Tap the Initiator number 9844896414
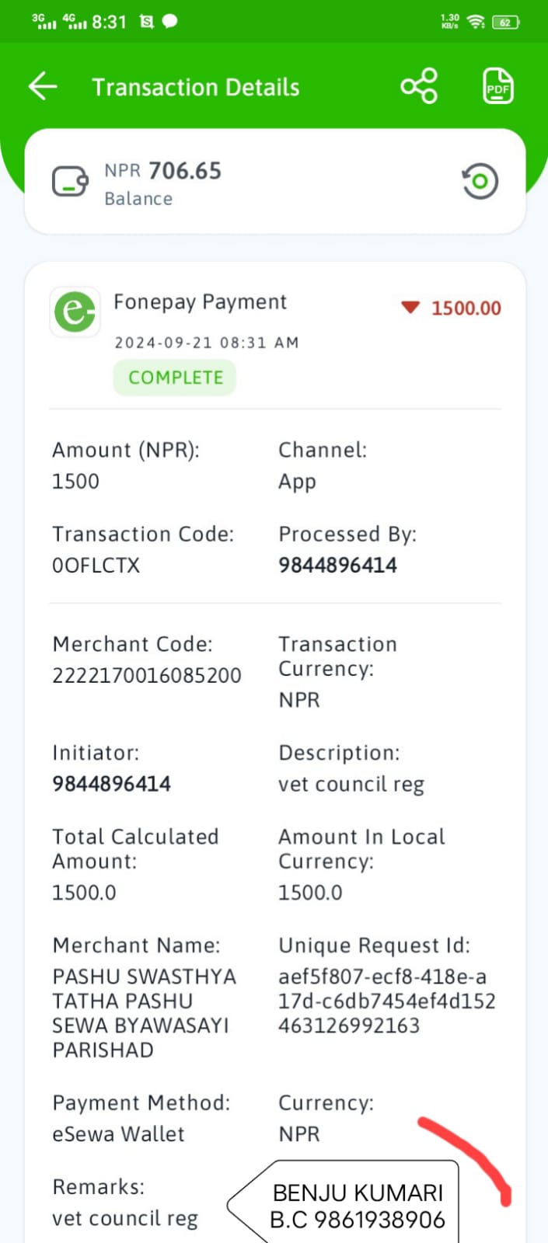 point(111,784)
